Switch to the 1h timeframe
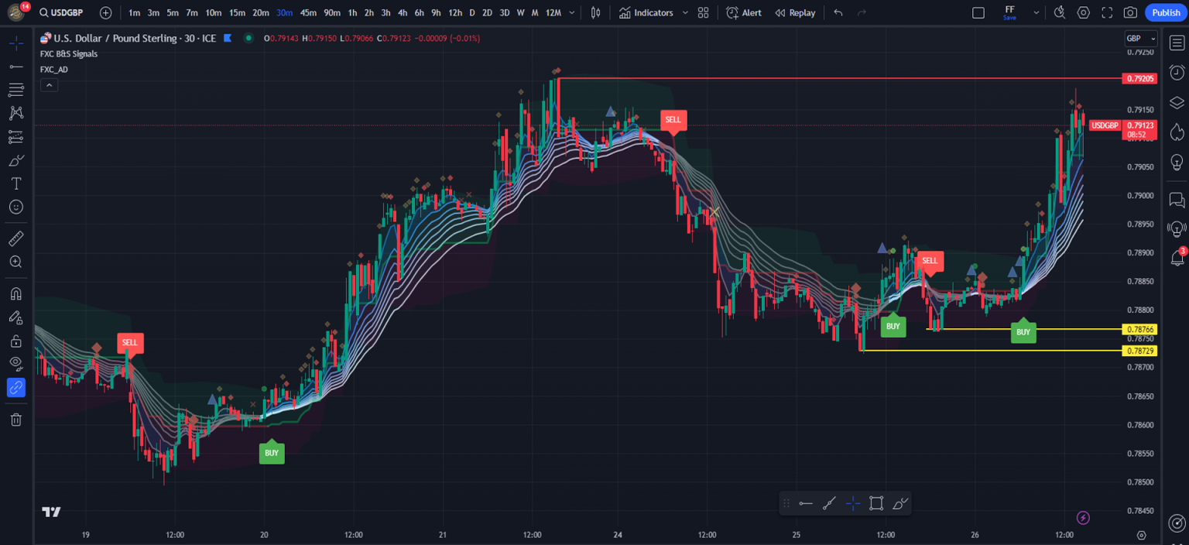 click(x=352, y=12)
